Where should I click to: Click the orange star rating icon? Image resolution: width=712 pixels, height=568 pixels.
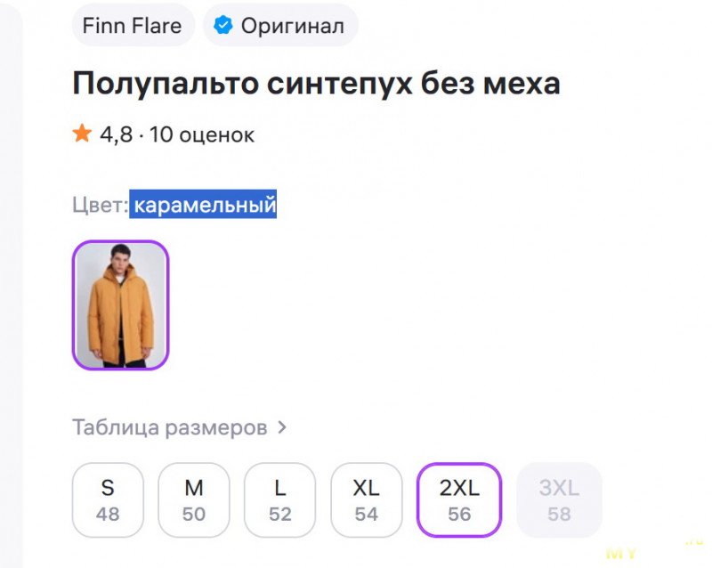(82, 134)
